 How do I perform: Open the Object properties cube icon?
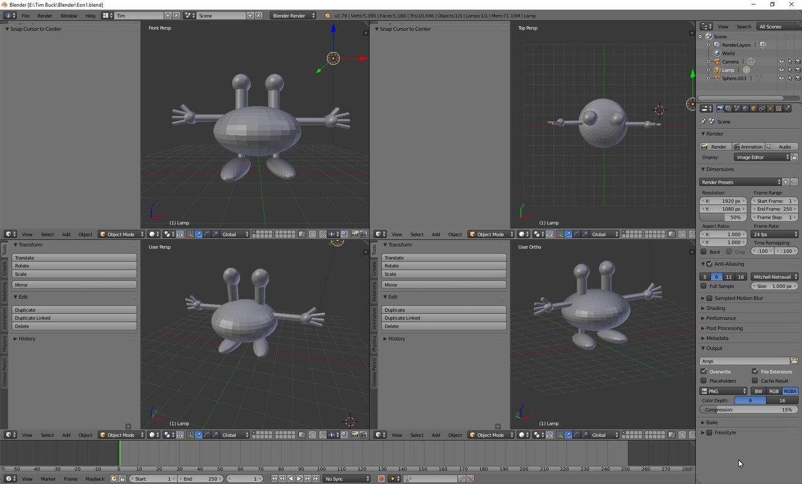[x=753, y=108]
